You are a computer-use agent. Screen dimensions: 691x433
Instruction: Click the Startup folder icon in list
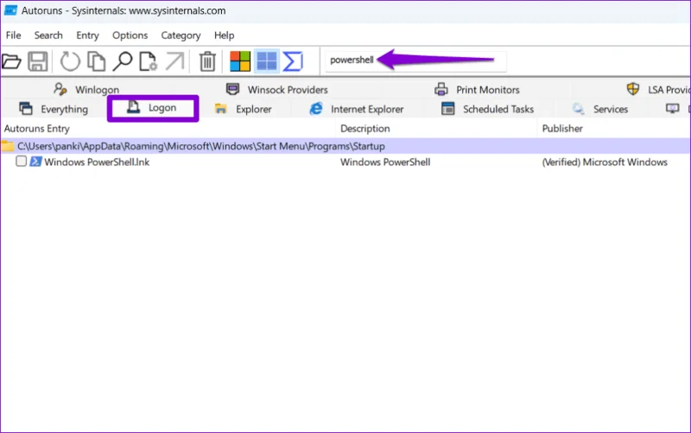click(x=8, y=146)
